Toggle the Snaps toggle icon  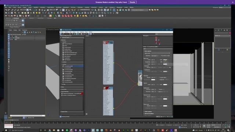66,10
